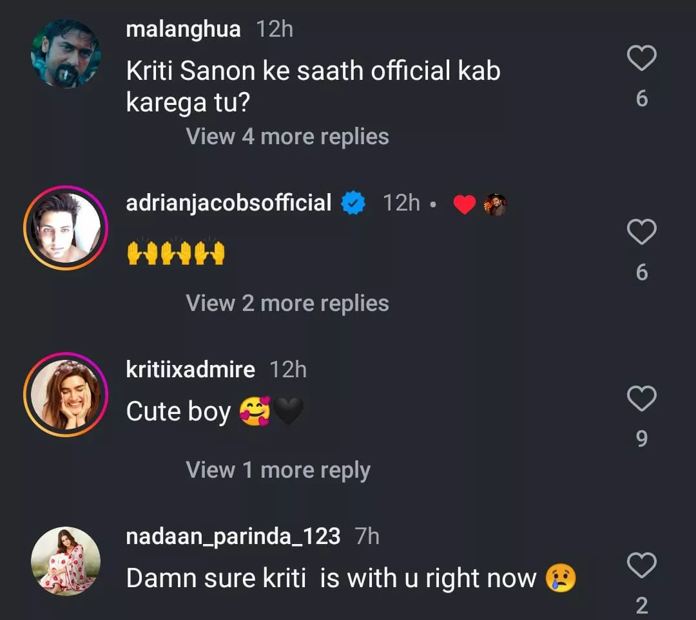Open the kritiixadmire username link
696x620 pixels.
tap(191, 370)
